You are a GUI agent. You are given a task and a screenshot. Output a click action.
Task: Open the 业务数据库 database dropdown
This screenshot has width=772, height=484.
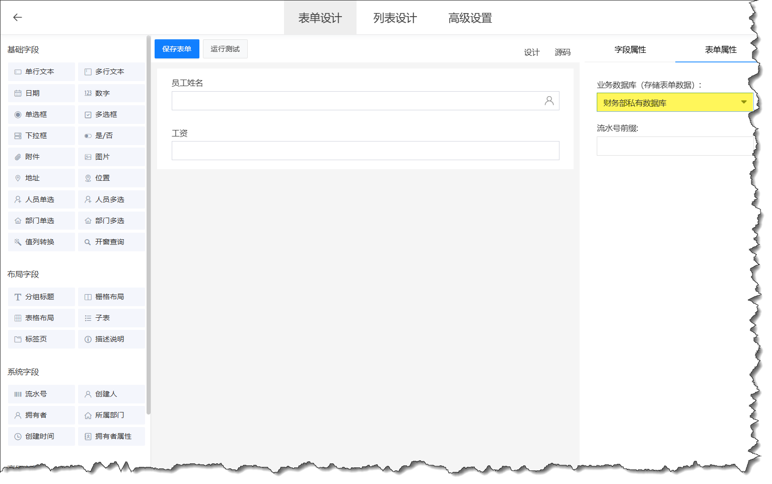pyautogui.click(x=674, y=102)
